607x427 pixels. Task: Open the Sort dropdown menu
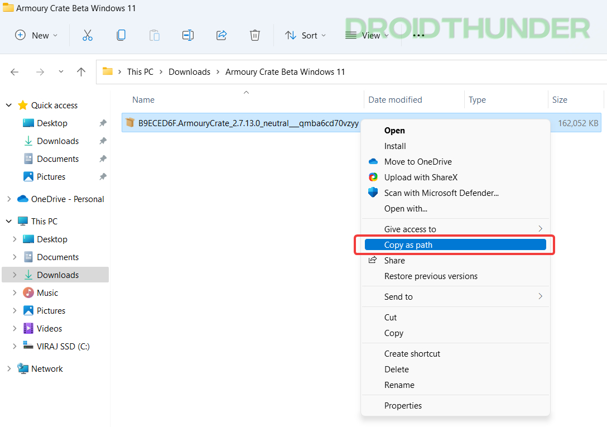(306, 35)
